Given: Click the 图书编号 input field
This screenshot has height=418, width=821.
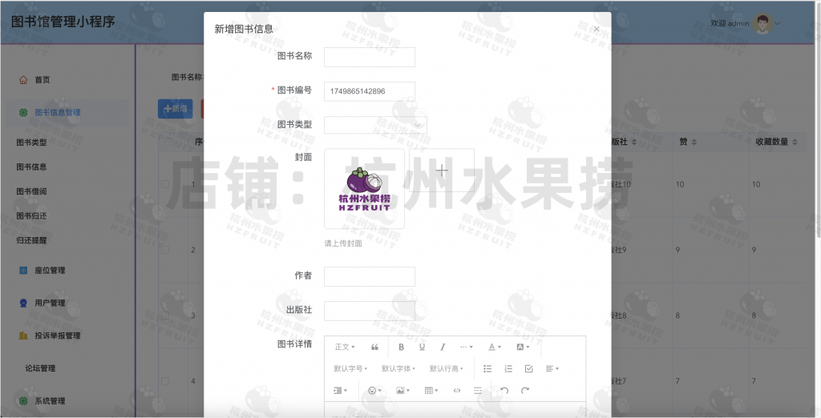Looking at the screenshot, I should tap(369, 91).
